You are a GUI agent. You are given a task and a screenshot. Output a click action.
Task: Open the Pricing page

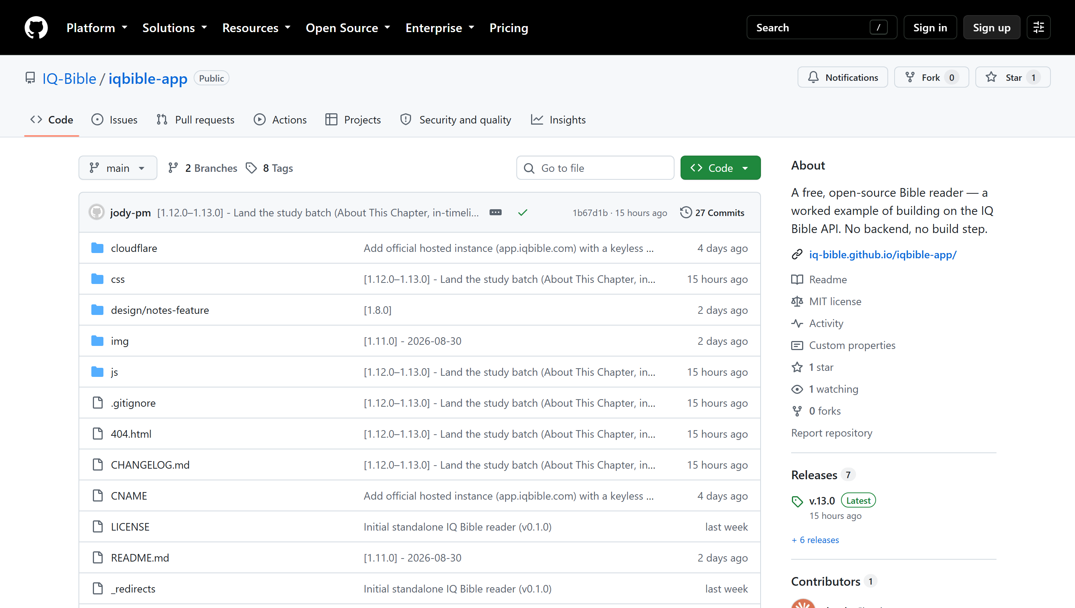(509, 28)
